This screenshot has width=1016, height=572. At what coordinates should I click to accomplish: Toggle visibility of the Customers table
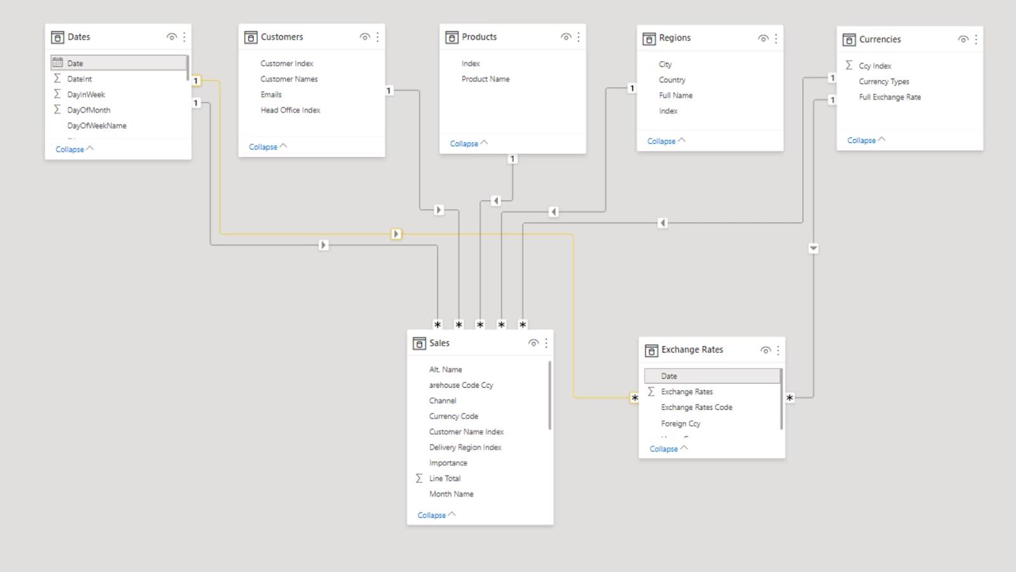point(364,37)
